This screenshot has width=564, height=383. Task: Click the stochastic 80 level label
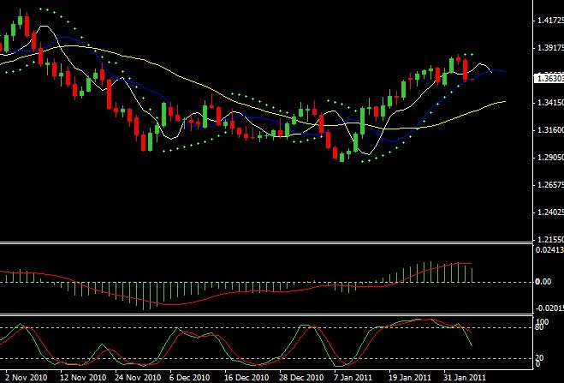[539, 327]
